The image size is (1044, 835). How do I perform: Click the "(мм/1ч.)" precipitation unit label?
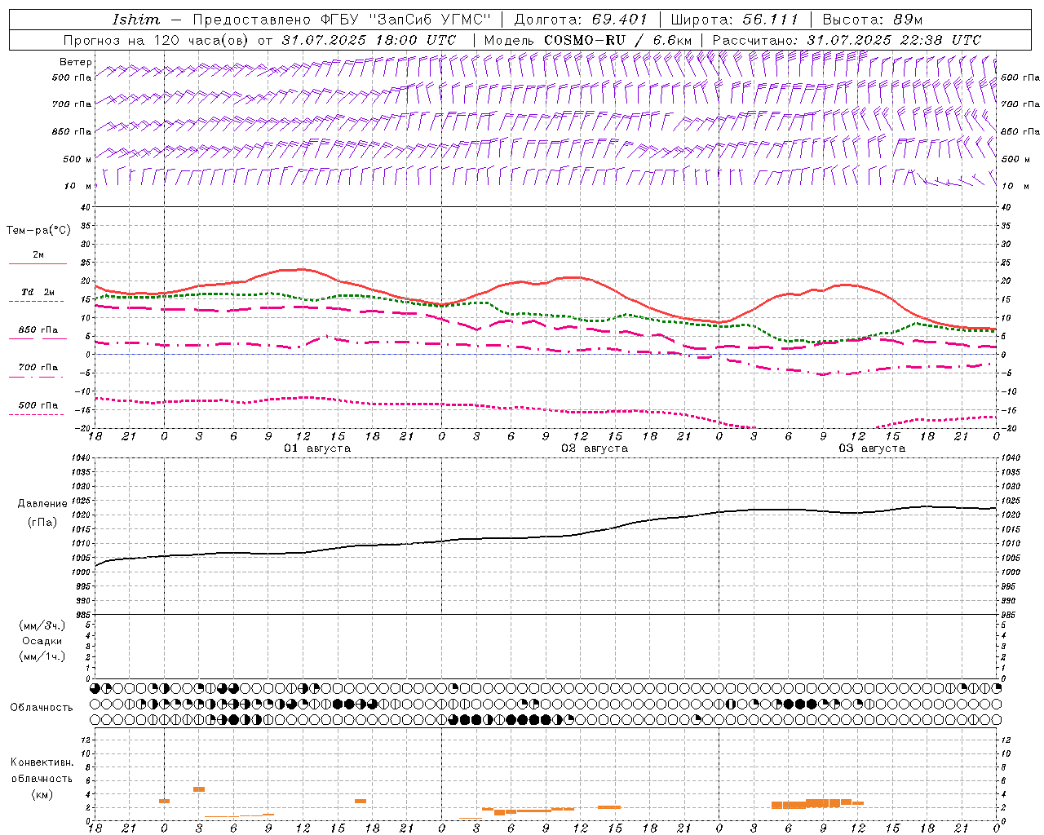point(42,656)
